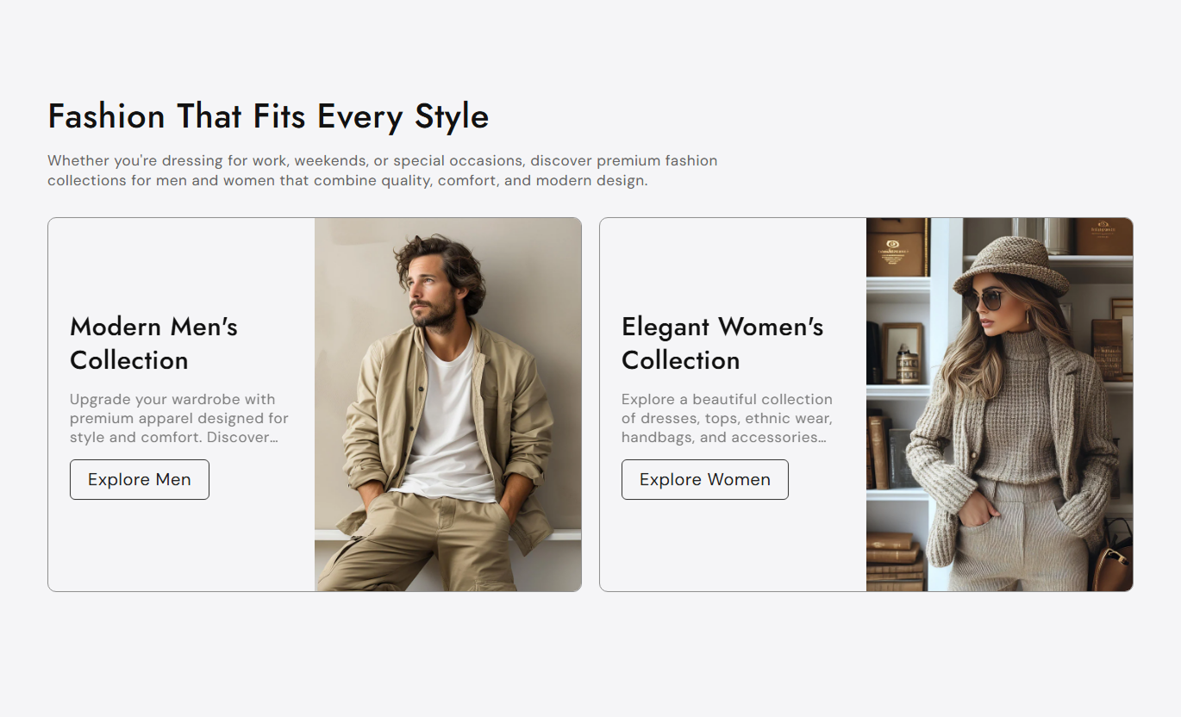Image resolution: width=1181 pixels, height=717 pixels.
Task: Click the Fashion That Fits Every Style heading
Action: click(268, 116)
